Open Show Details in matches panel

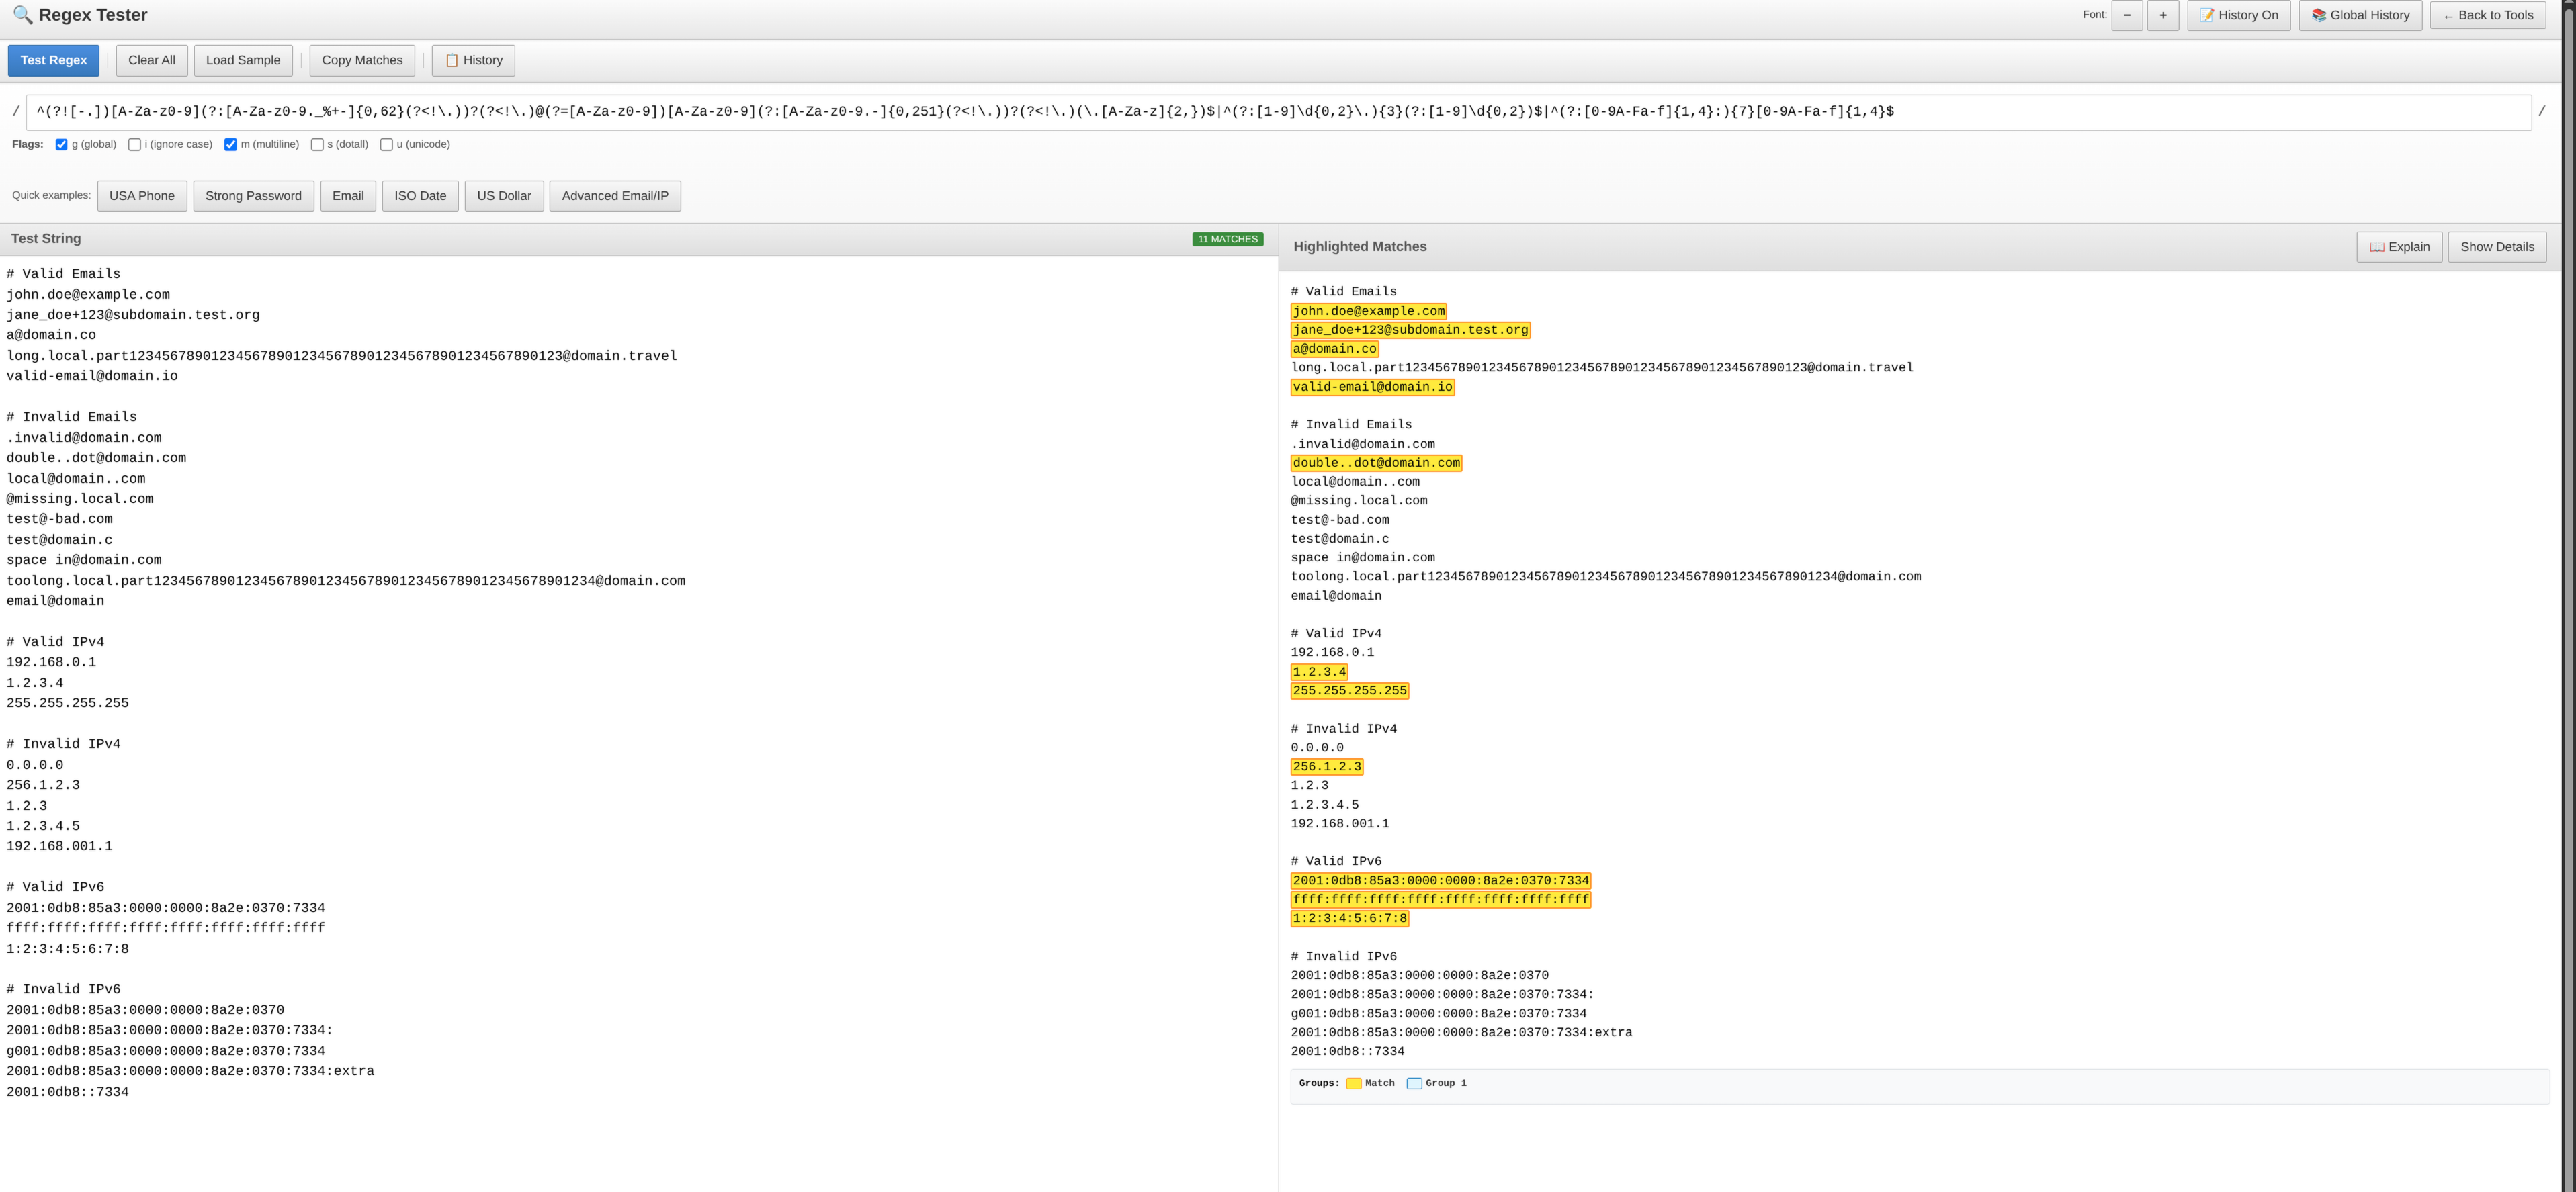tap(2496, 246)
